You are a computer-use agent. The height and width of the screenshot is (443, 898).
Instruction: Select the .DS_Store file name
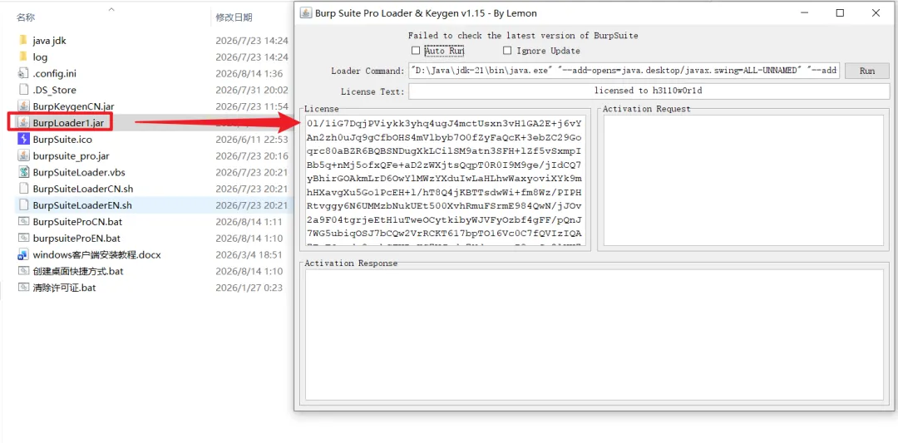[x=54, y=90]
